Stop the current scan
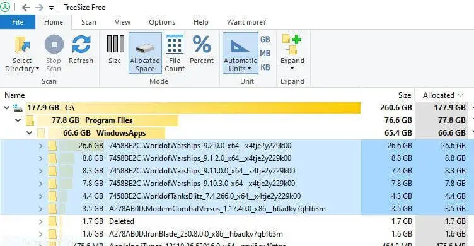 tap(54, 54)
